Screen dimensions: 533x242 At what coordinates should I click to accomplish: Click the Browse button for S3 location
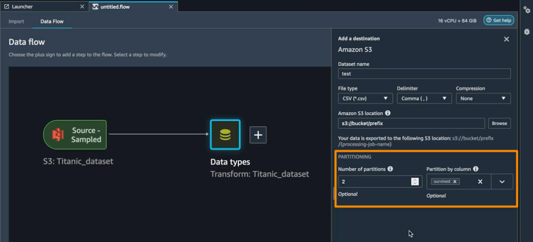coord(499,124)
